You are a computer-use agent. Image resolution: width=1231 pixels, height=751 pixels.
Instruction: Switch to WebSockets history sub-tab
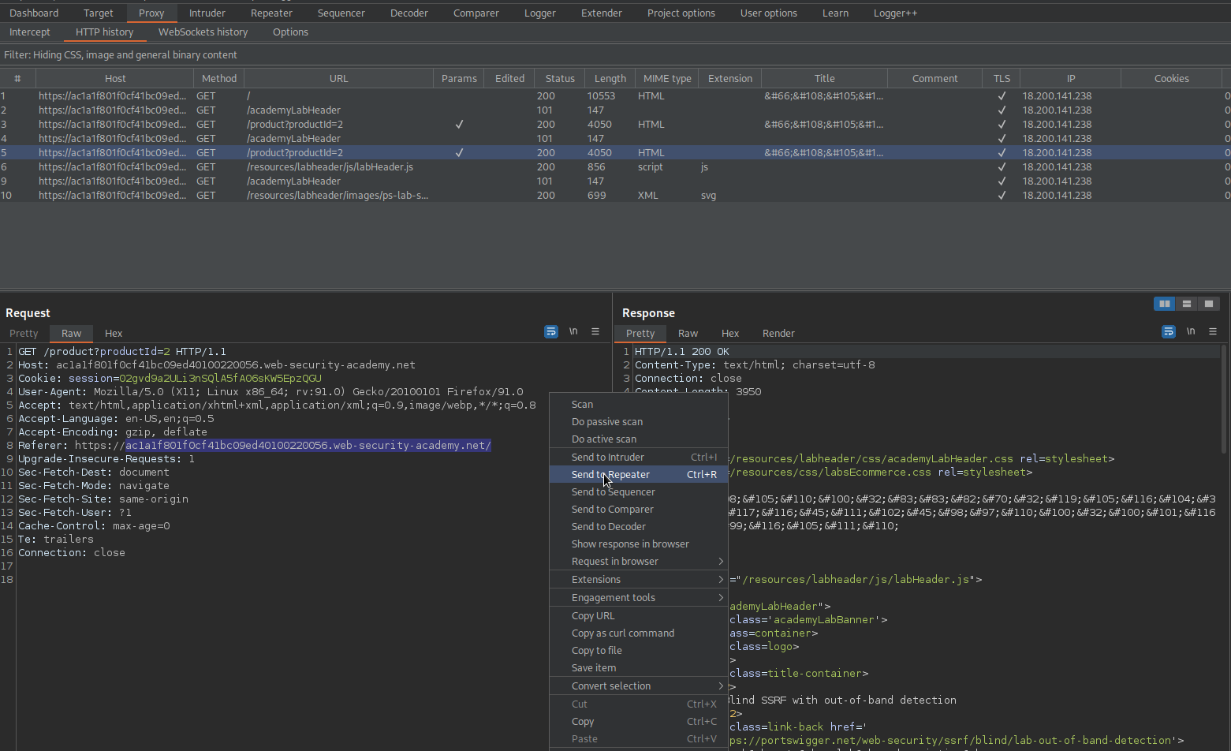tap(203, 32)
